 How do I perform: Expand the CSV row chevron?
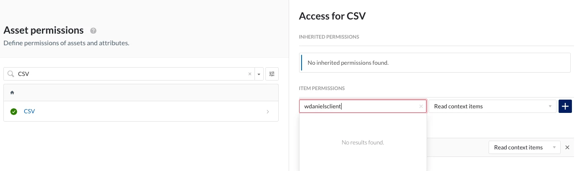(267, 112)
